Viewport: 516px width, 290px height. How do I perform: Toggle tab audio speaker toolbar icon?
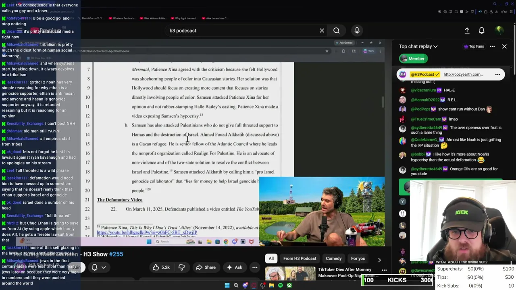pos(480,12)
